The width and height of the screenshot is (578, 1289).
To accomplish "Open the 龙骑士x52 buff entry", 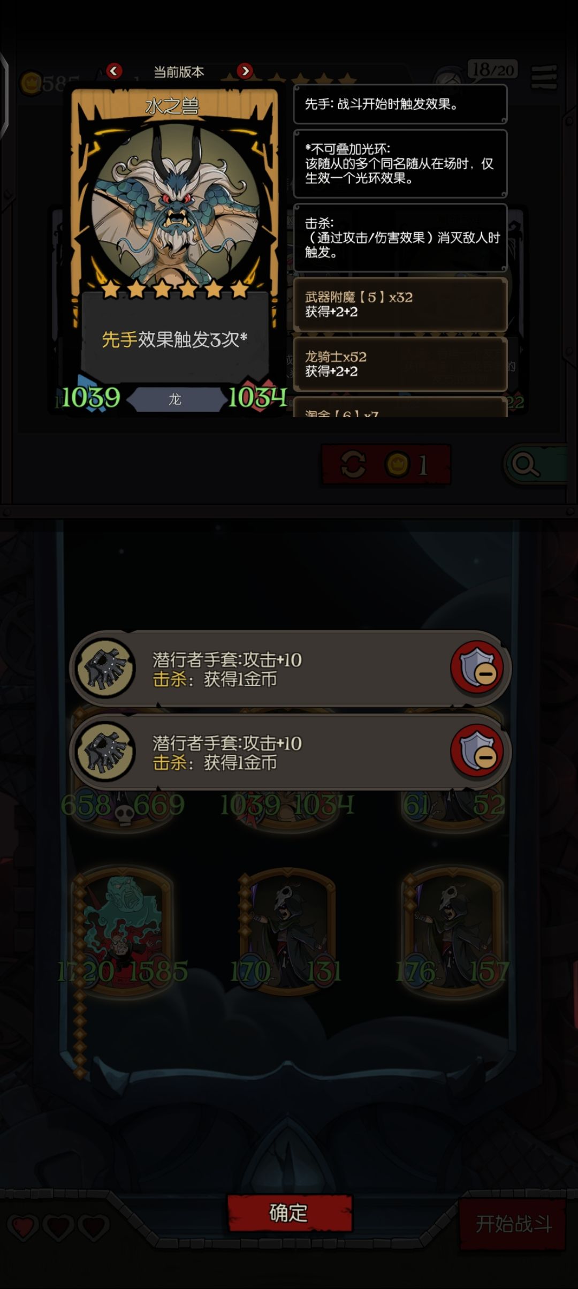I will tap(400, 363).
